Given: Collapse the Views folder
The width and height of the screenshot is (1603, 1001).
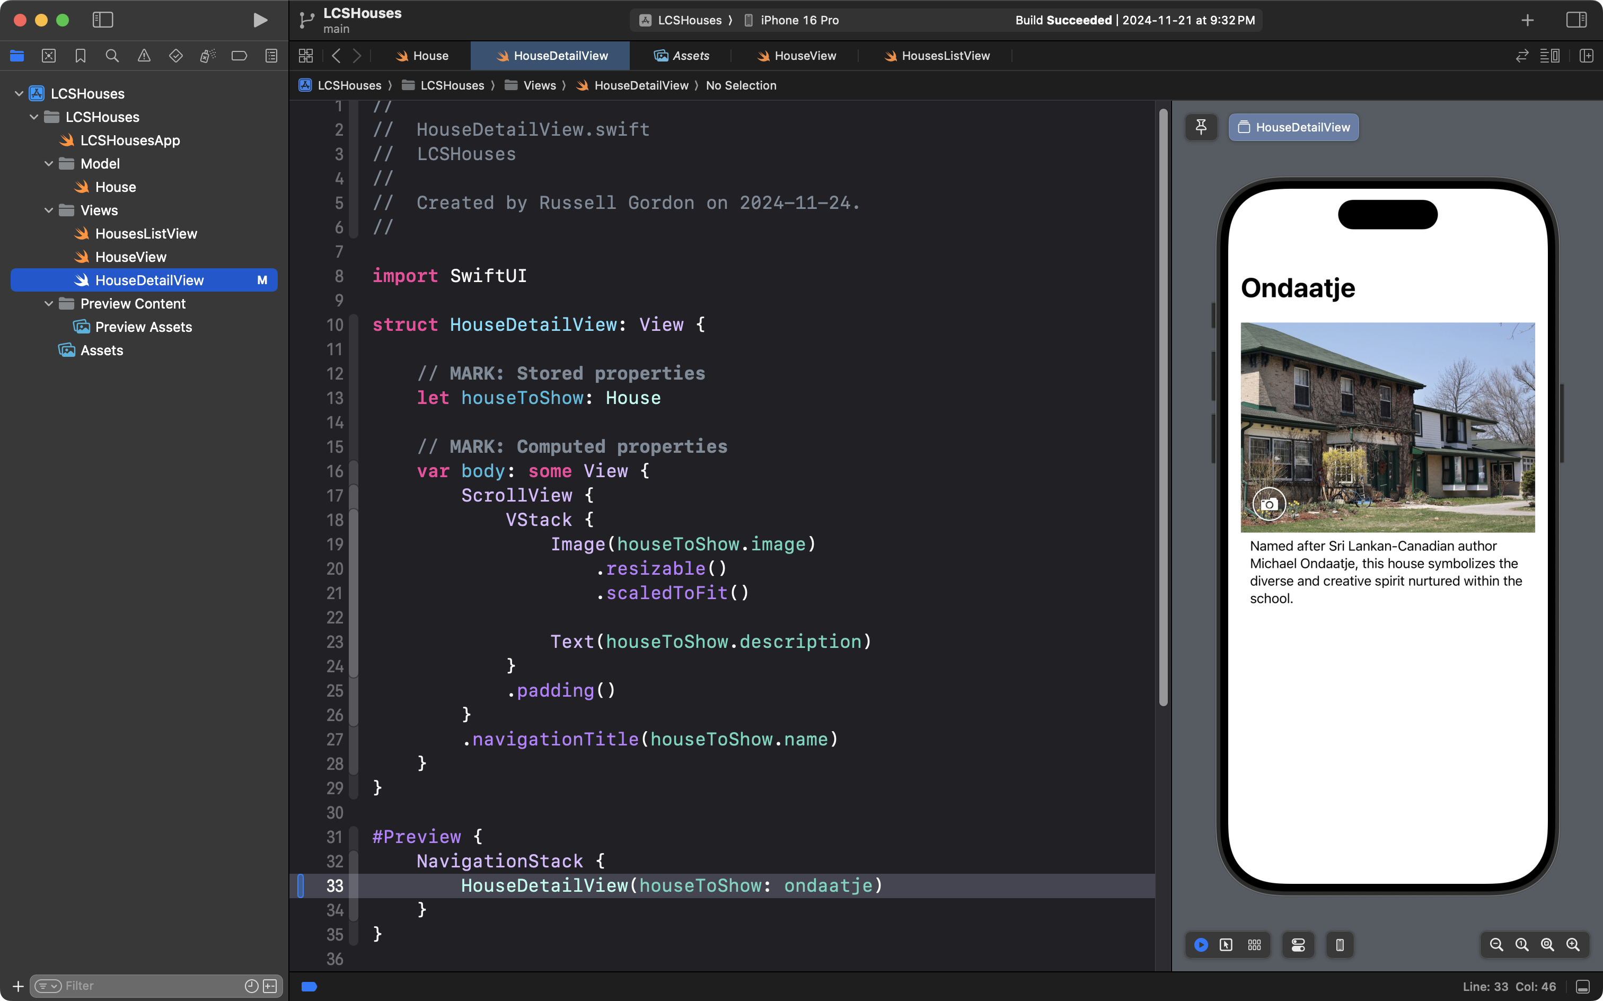Looking at the screenshot, I should pyautogui.click(x=48, y=210).
